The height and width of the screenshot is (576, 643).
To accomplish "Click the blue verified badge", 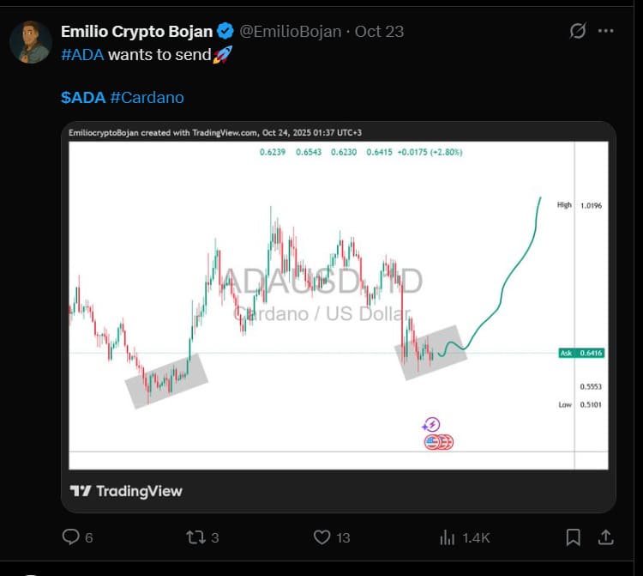I will 225,32.
